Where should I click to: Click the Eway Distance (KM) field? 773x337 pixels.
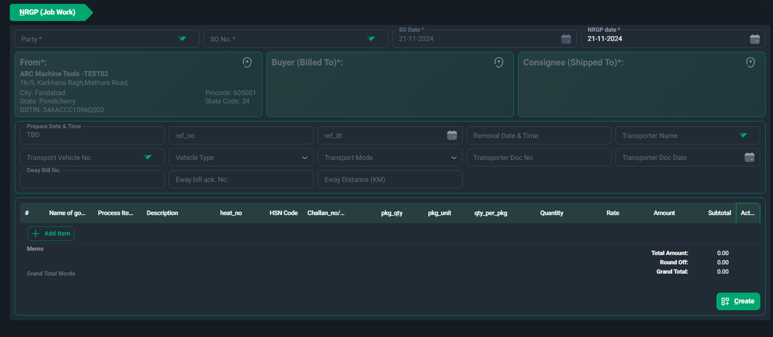tap(390, 179)
